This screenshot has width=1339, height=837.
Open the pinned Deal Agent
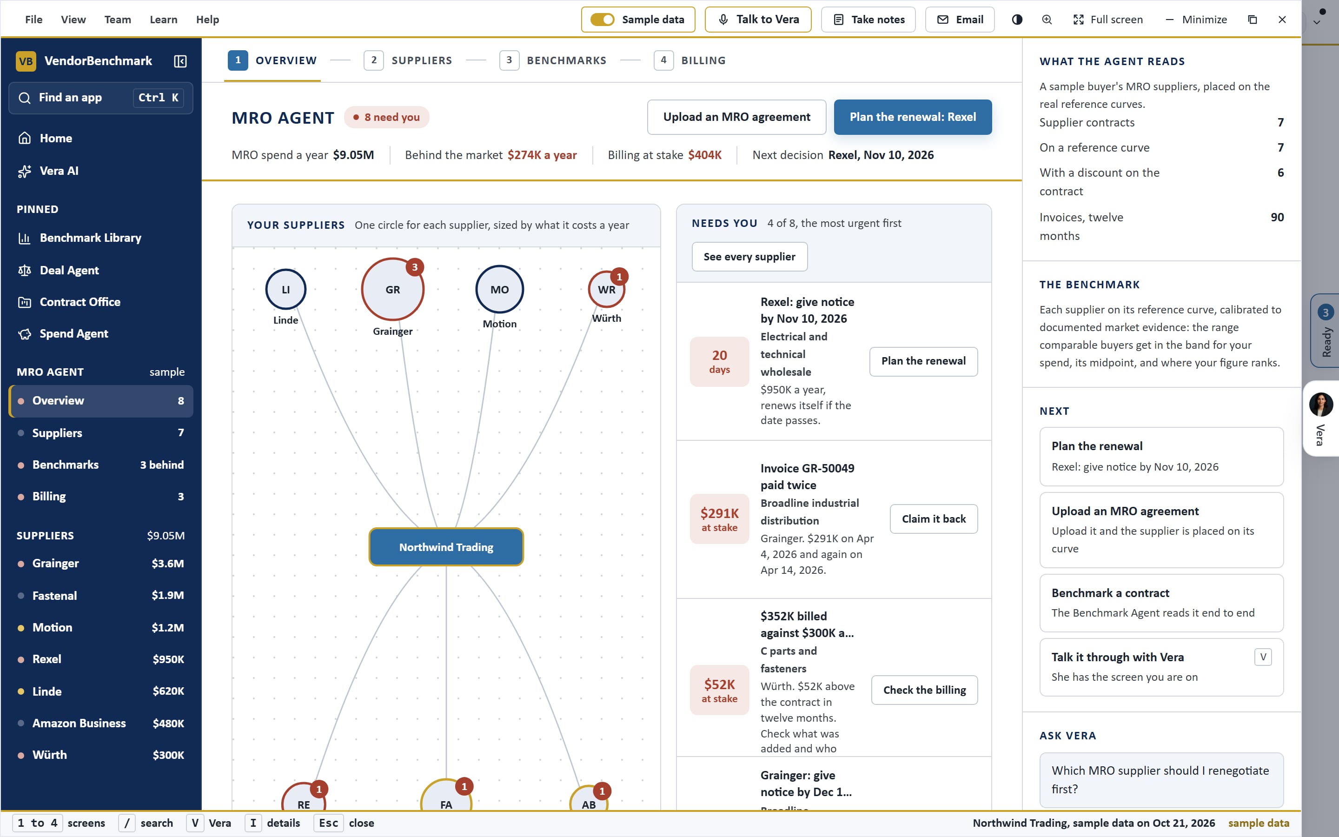point(101,270)
